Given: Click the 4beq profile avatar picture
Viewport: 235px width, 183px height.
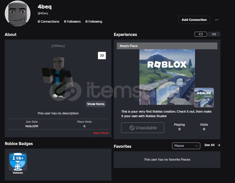Looking at the screenshot, I should tap(18, 14).
